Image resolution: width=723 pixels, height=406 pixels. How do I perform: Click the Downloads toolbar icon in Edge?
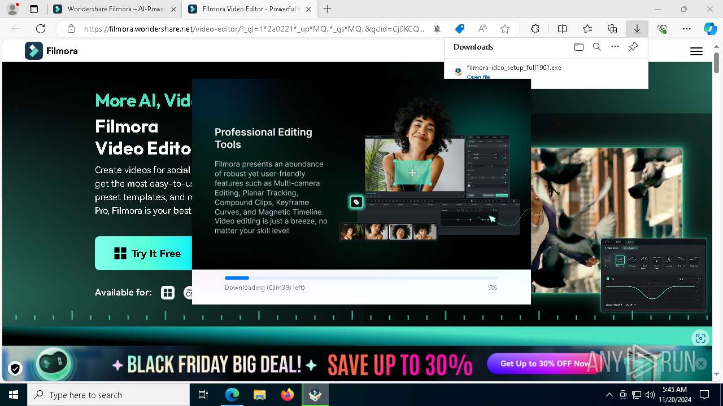coord(637,29)
